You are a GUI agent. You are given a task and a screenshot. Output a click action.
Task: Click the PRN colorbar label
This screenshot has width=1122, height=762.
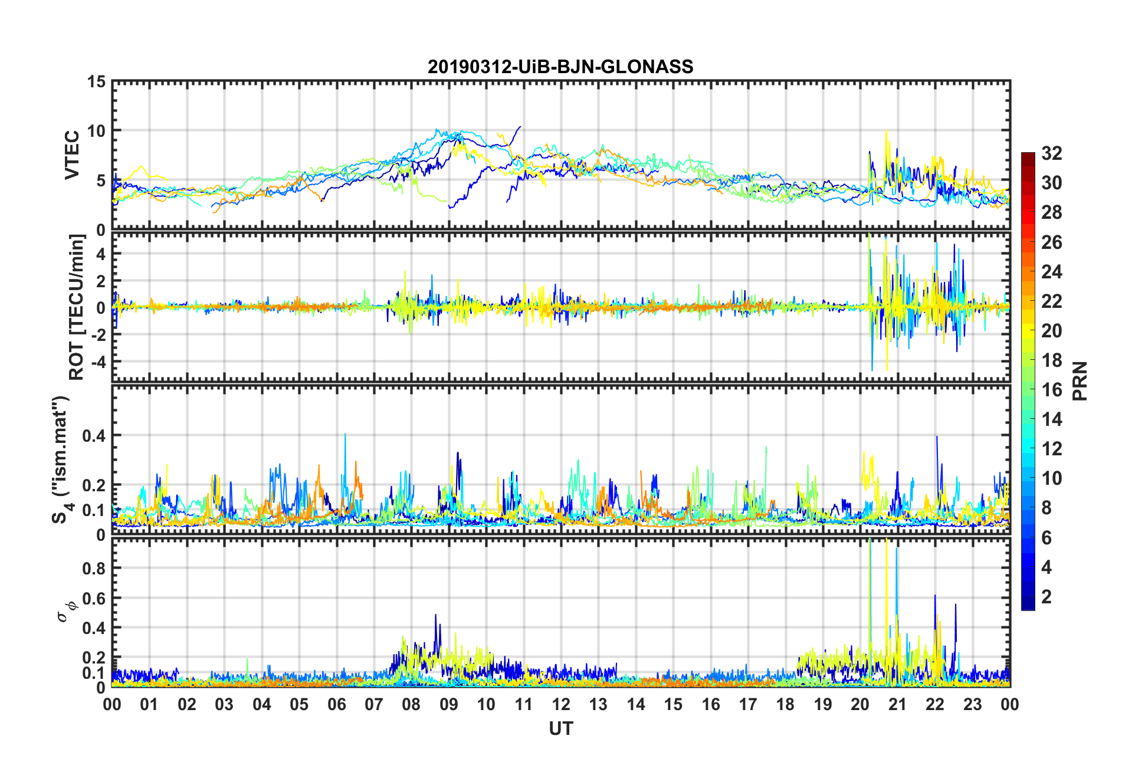(1080, 381)
